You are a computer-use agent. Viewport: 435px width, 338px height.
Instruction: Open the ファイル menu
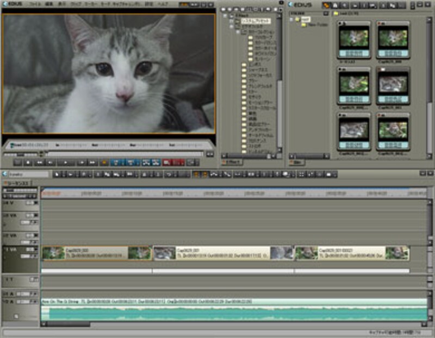(34, 4)
